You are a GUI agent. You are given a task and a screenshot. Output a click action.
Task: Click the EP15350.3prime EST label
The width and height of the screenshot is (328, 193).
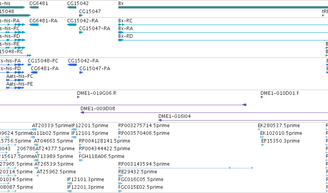[x=281, y=141]
